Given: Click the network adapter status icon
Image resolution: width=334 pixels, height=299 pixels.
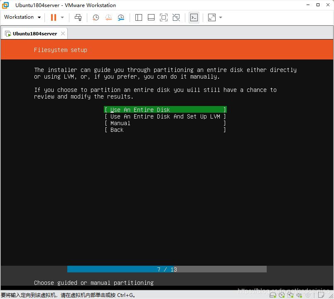Looking at the screenshot, I should click(290, 295).
